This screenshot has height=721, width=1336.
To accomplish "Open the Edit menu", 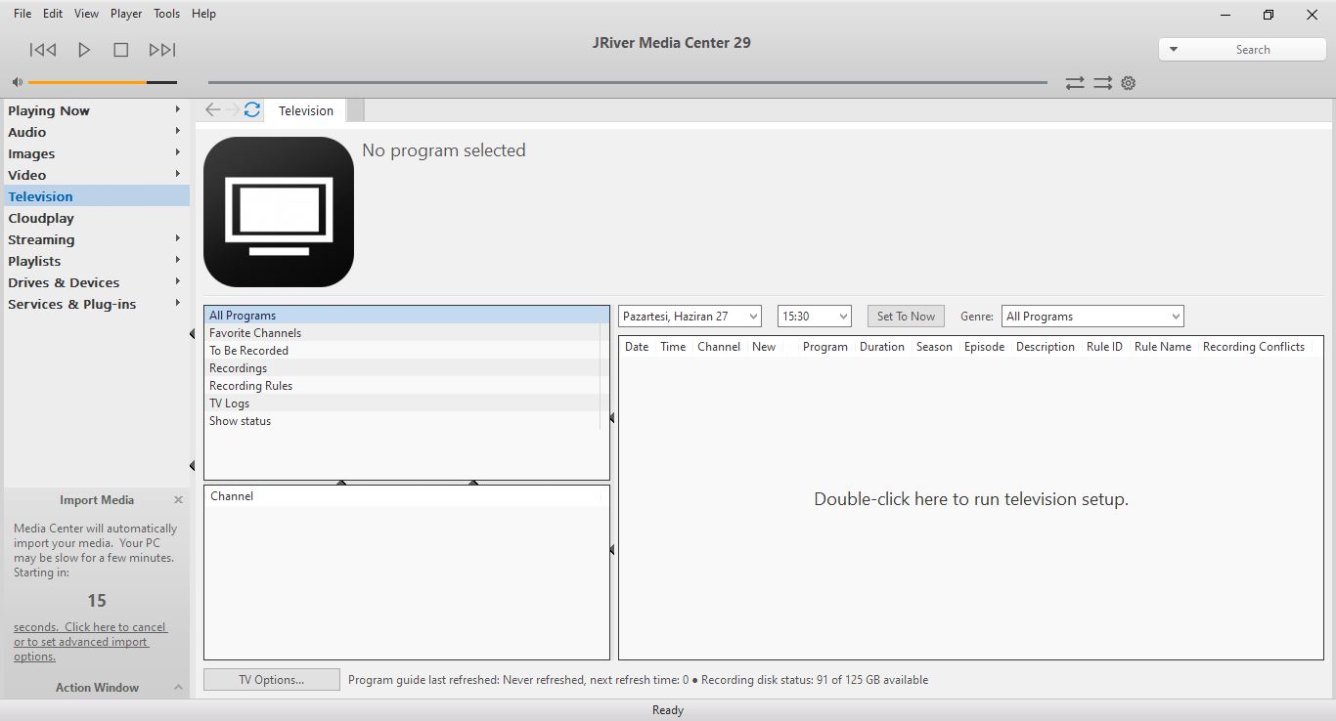I will click(53, 14).
